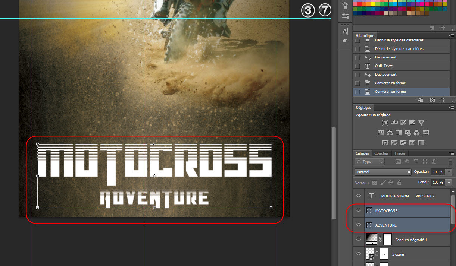The height and width of the screenshot is (266, 456).
Task: Select the Outil Texte history state
Action: coord(402,66)
